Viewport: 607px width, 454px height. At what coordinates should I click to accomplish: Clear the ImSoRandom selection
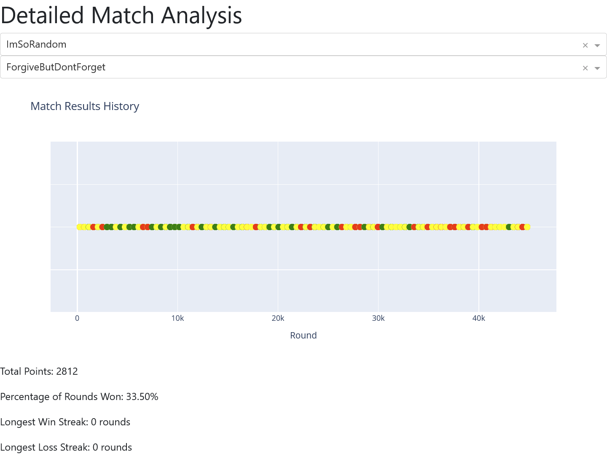click(x=585, y=45)
